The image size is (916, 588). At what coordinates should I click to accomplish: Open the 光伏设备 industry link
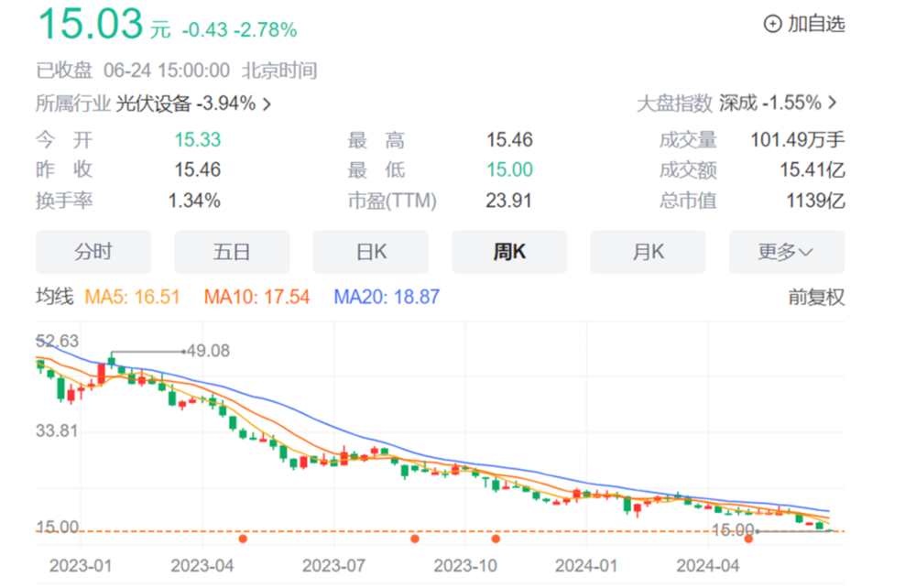pyautogui.click(x=153, y=103)
